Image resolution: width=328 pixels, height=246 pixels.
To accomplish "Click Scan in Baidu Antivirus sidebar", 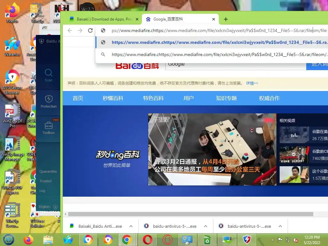I will click(48, 76).
